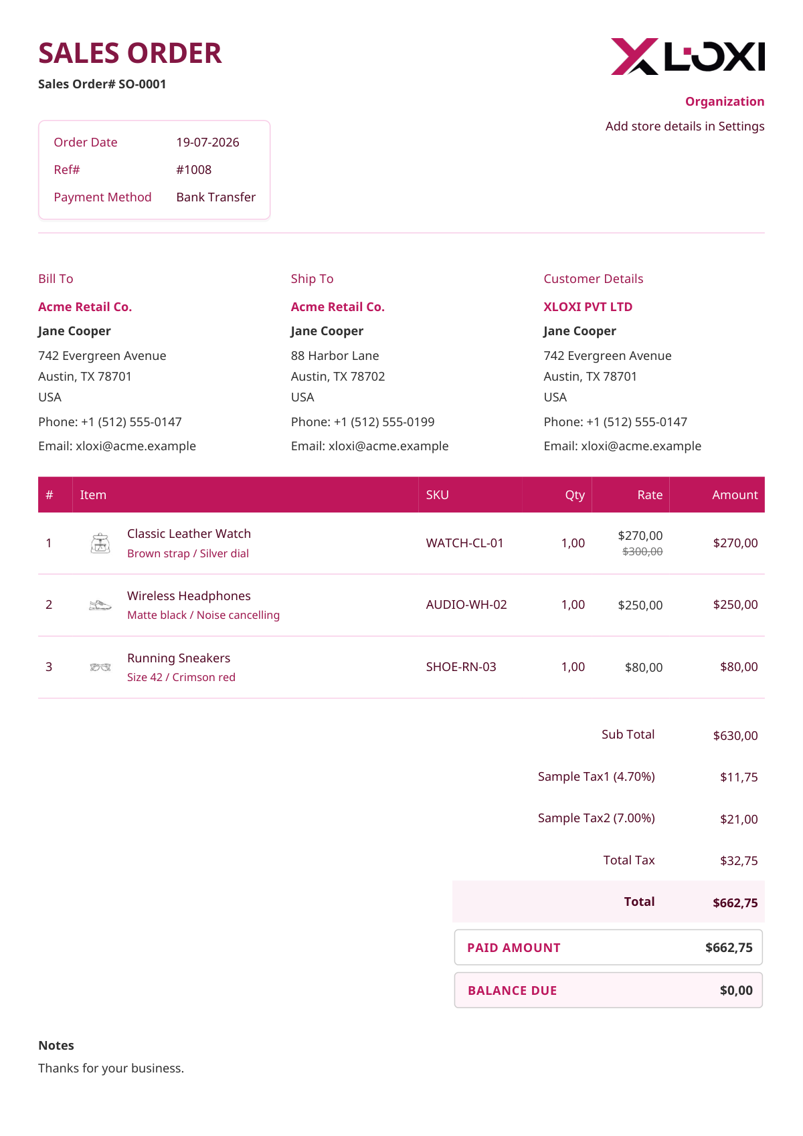Click the Organization label
The image size is (803, 1136).
725,102
